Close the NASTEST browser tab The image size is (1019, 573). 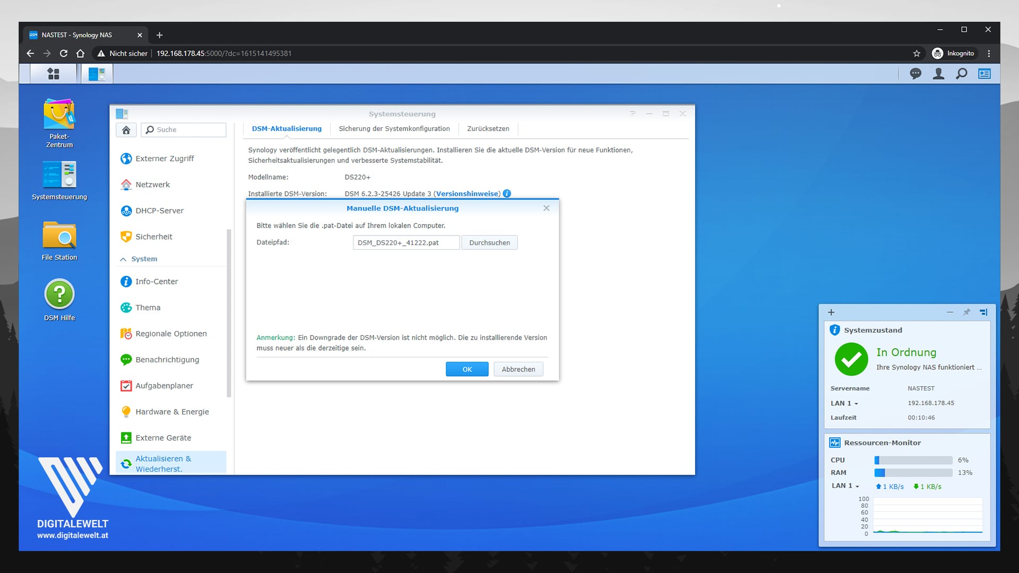click(x=140, y=35)
